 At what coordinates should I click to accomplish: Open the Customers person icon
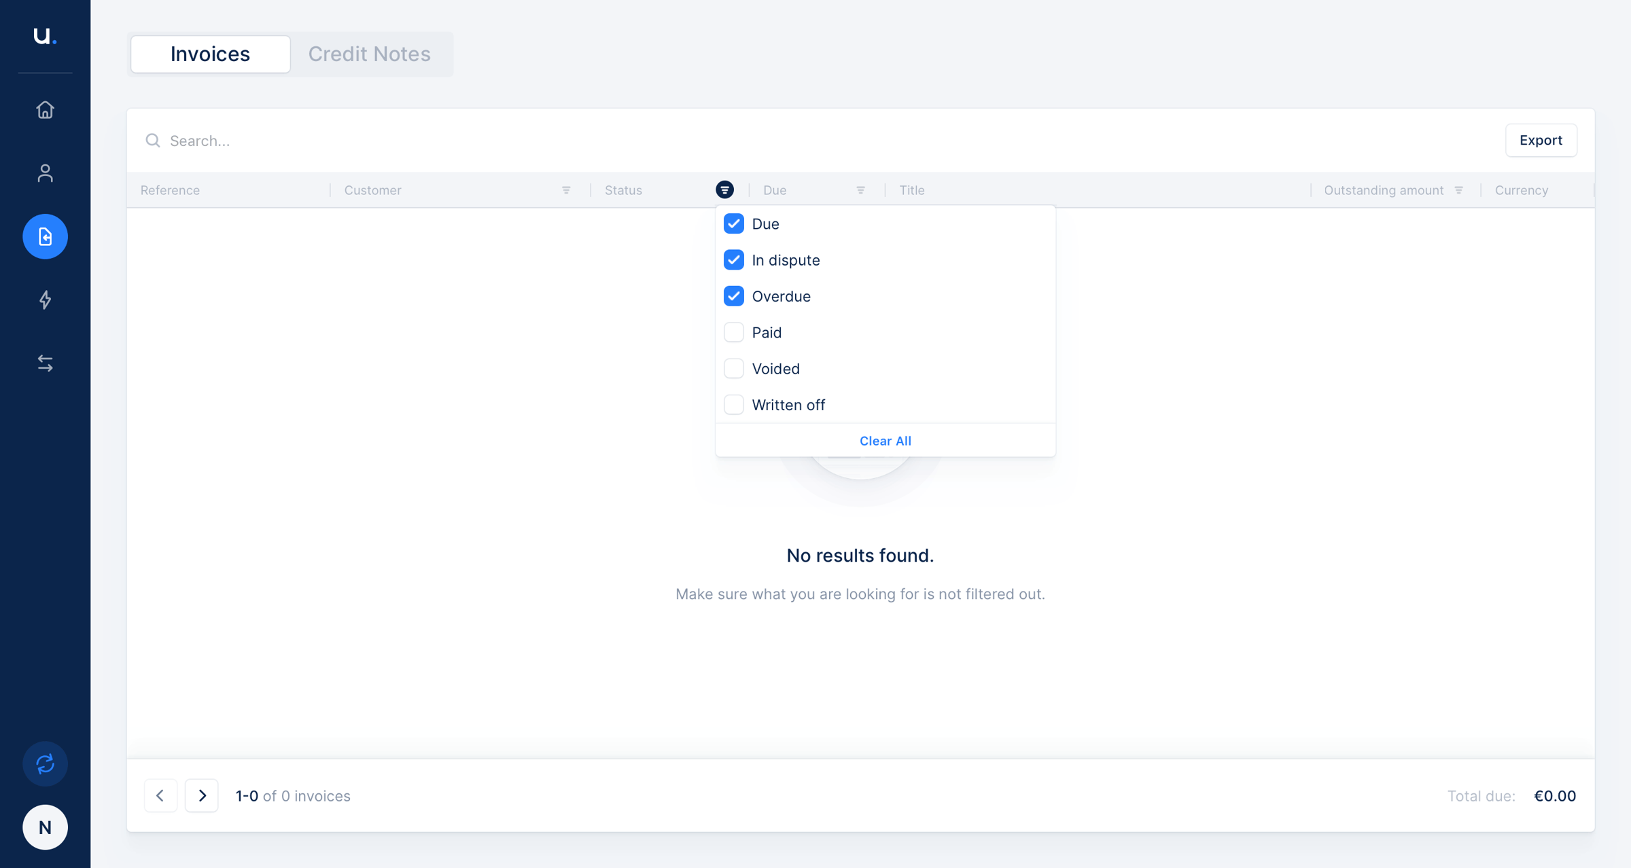[45, 173]
